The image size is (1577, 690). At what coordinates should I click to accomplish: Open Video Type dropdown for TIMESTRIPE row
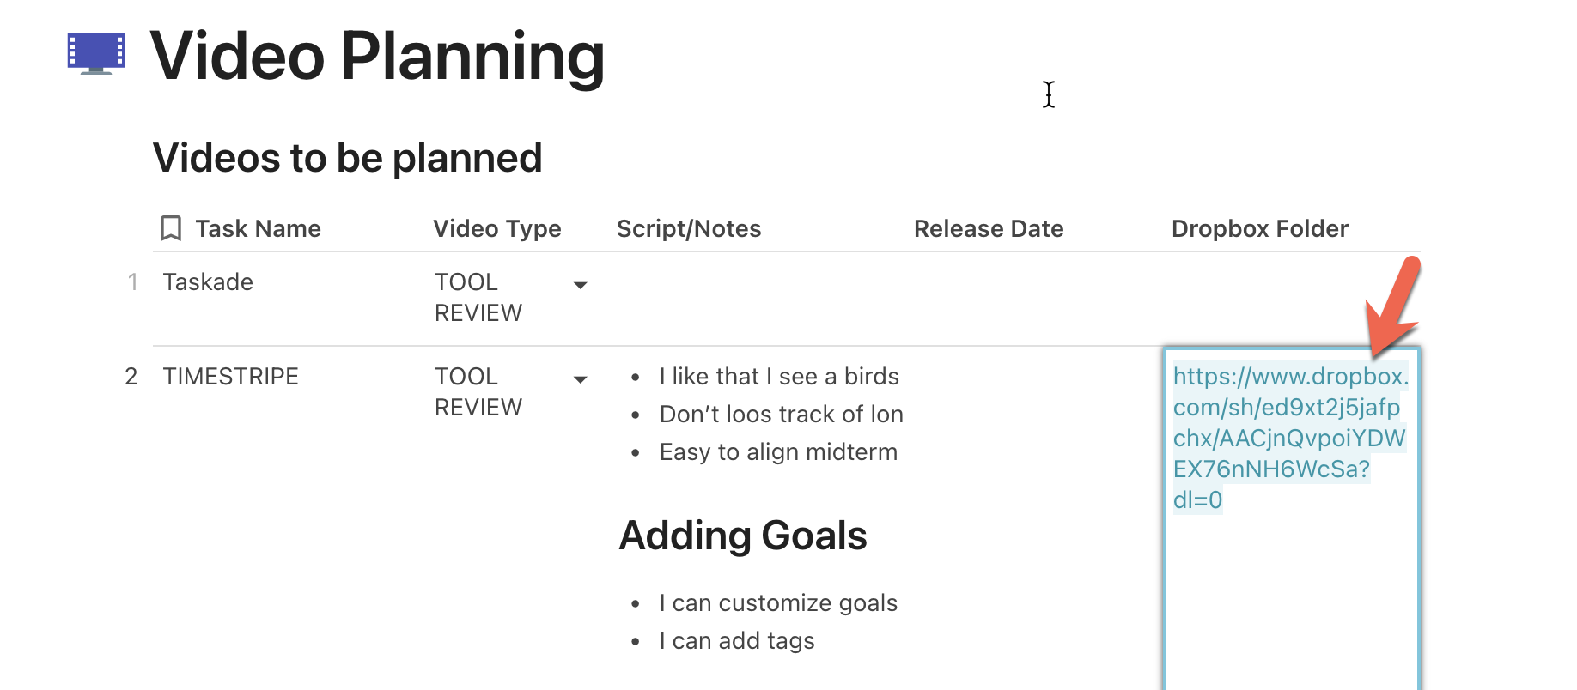581,379
